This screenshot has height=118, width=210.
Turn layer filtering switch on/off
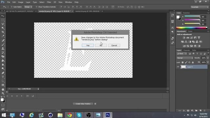pyautogui.click(x=208, y=53)
